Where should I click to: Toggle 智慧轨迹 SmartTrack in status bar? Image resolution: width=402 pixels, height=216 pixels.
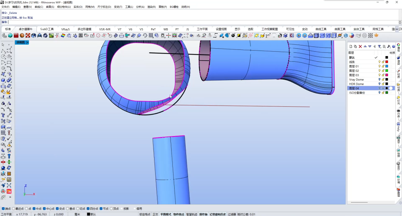(x=192, y=214)
